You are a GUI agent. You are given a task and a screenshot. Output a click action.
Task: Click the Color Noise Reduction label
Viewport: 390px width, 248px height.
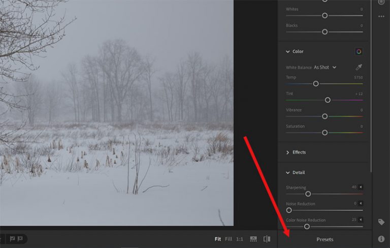click(306, 220)
